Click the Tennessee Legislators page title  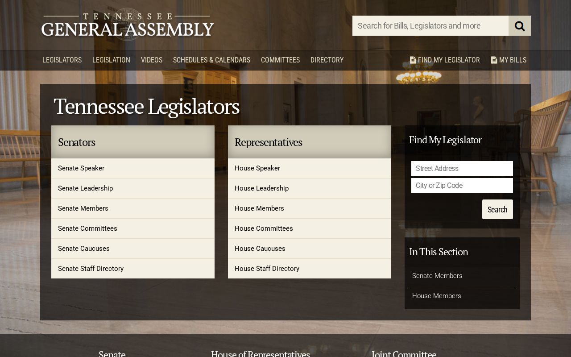pos(147,107)
